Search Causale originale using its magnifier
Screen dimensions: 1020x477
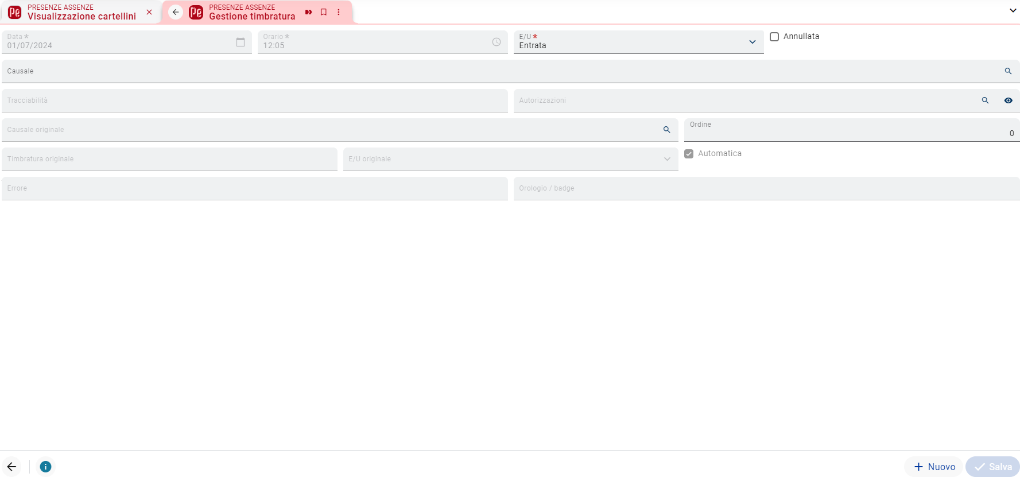pyautogui.click(x=666, y=130)
